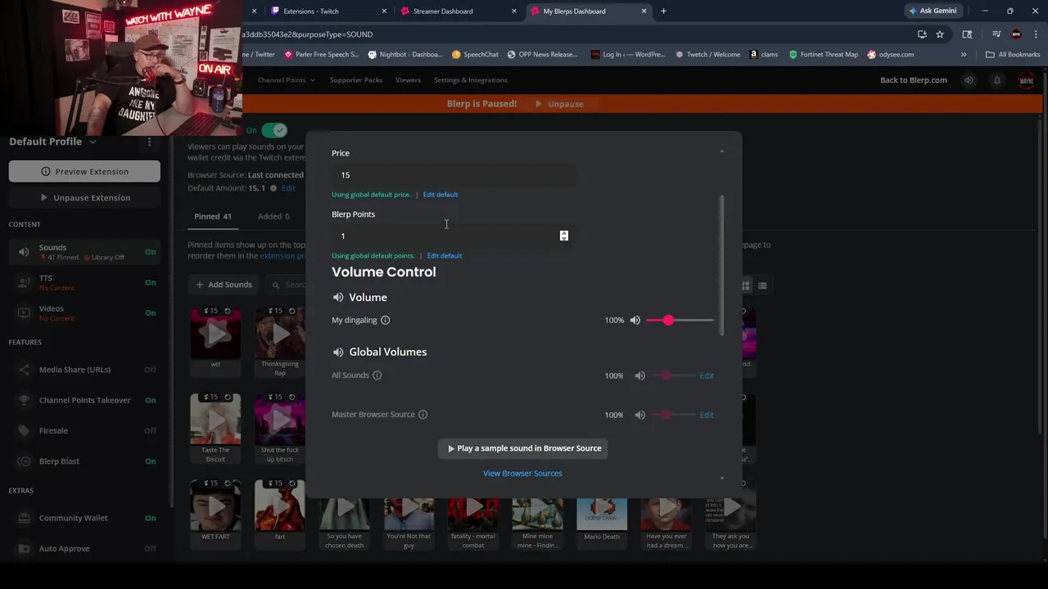
Task: Toggle Blerp Blast On status
Action: click(150, 461)
